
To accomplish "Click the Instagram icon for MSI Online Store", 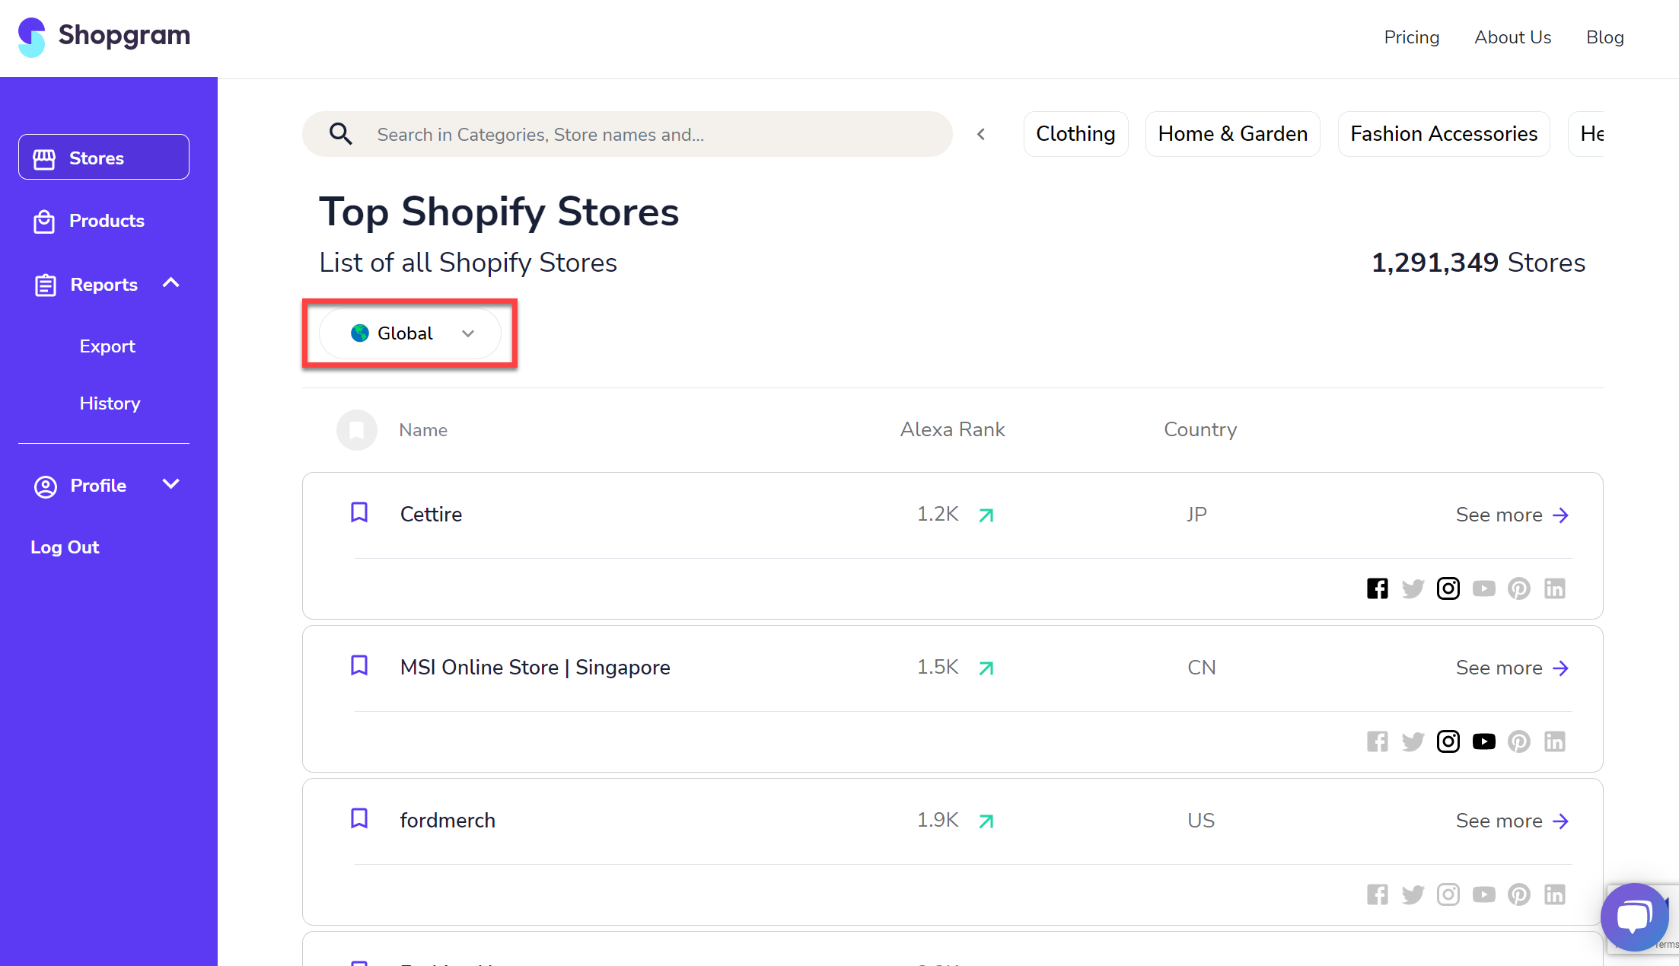I will point(1447,741).
